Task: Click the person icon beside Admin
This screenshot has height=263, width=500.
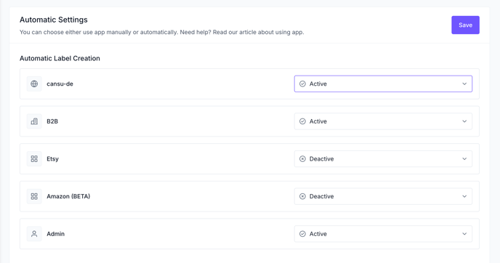Action: (x=34, y=234)
